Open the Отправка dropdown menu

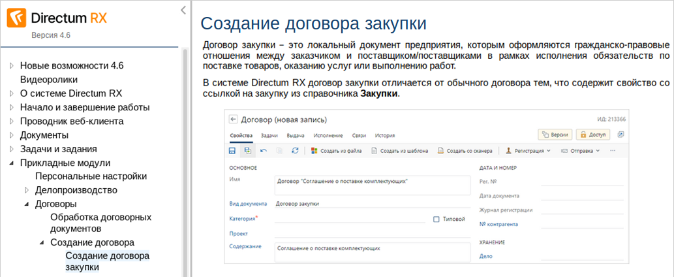point(581,150)
